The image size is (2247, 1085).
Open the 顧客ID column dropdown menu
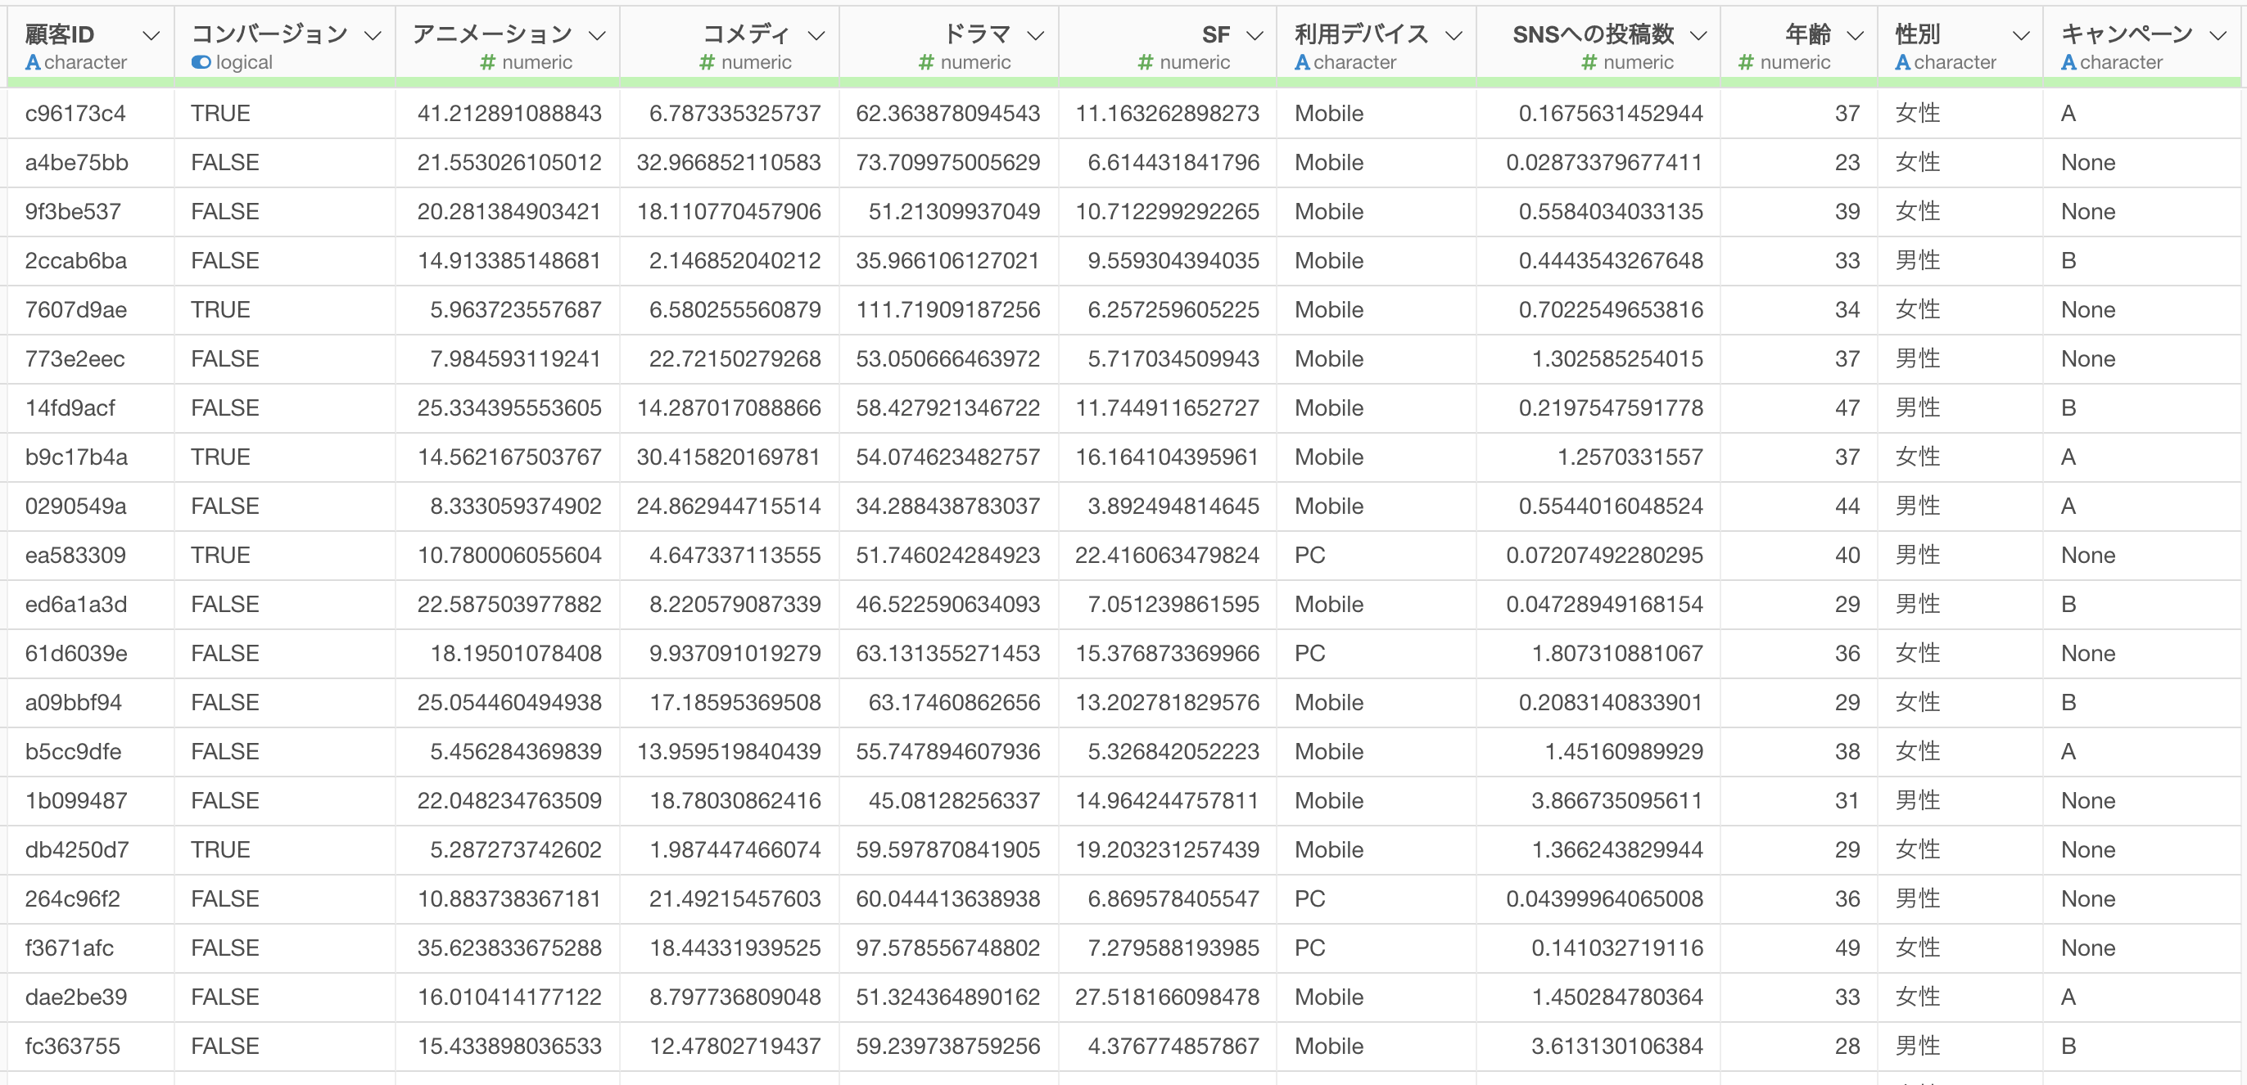click(151, 36)
